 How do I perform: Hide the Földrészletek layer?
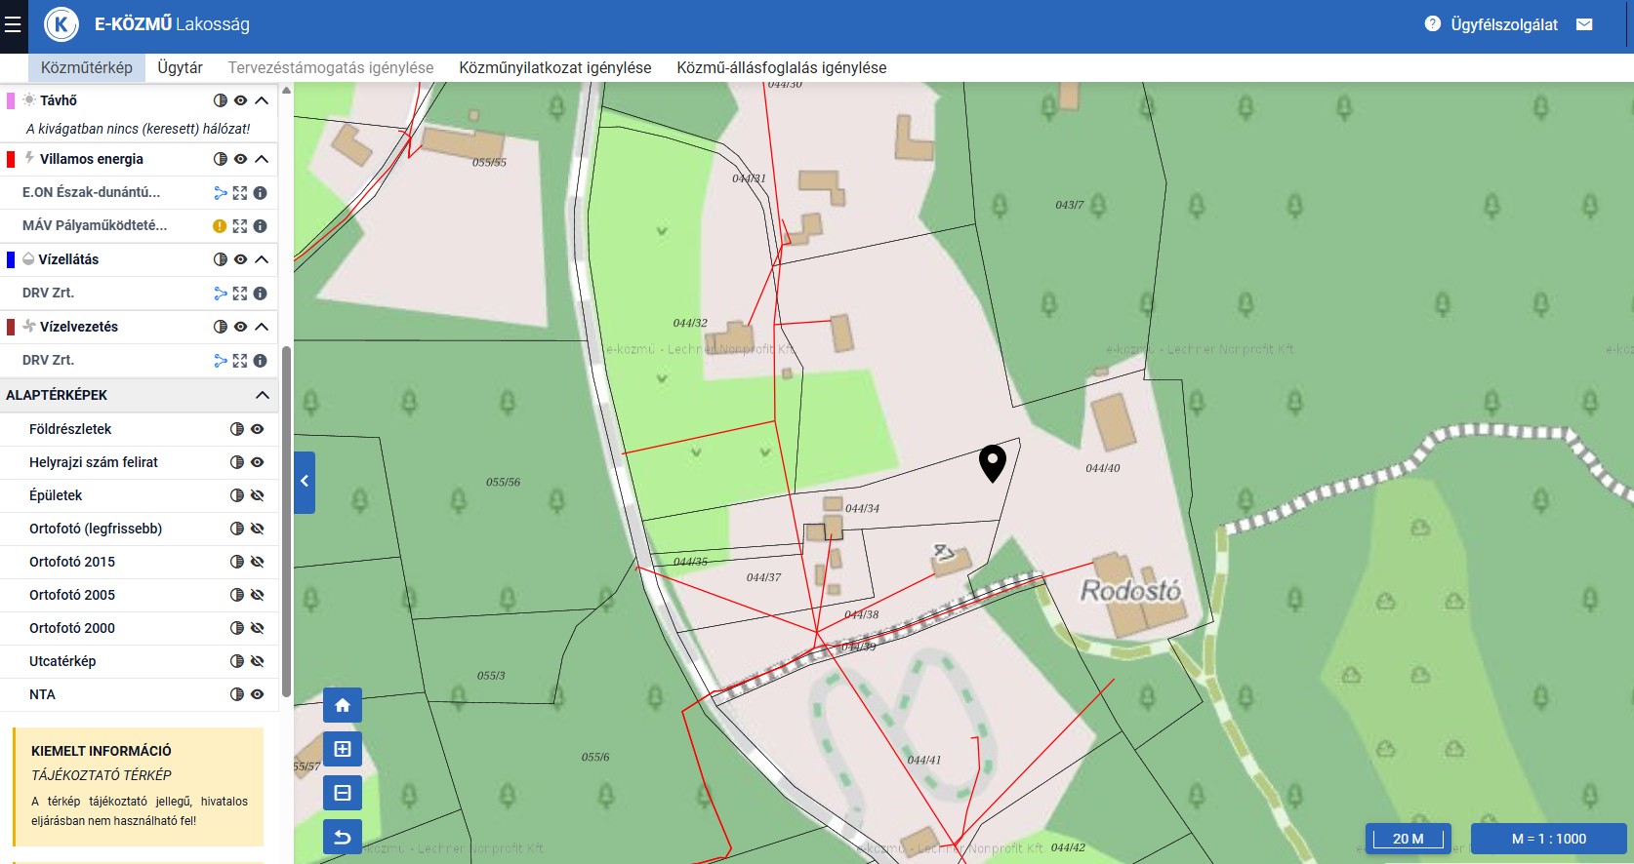pos(258,429)
